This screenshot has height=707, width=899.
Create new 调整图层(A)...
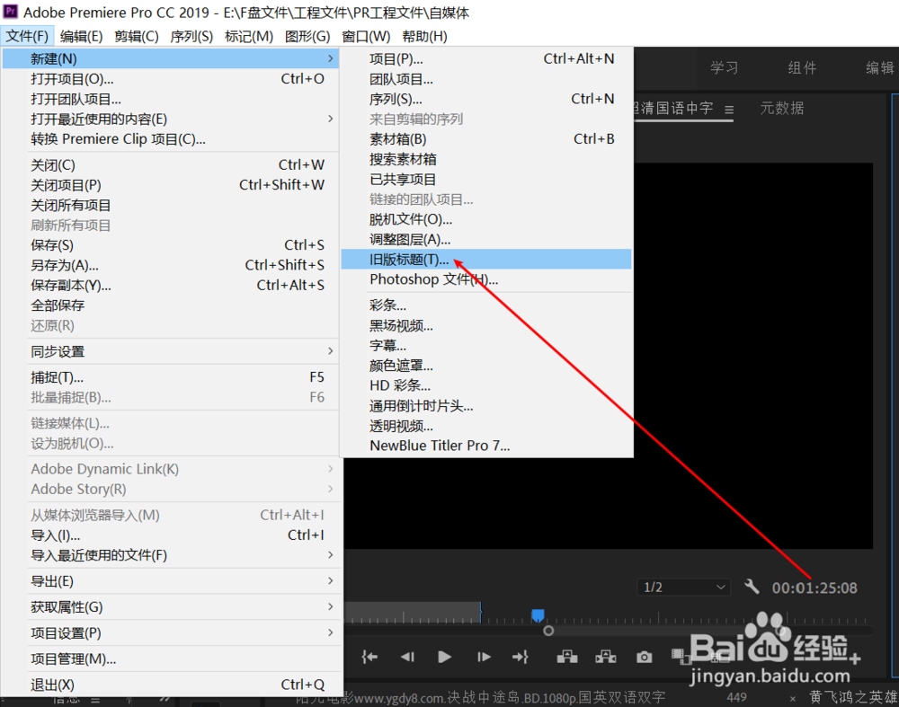(486, 240)
